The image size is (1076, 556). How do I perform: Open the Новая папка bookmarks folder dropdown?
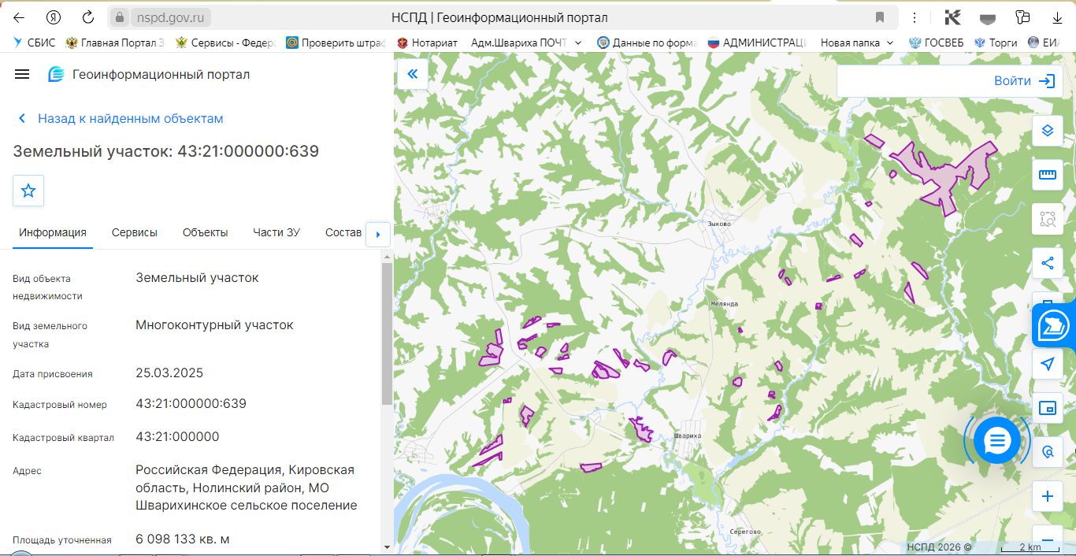tap(857, 43)
